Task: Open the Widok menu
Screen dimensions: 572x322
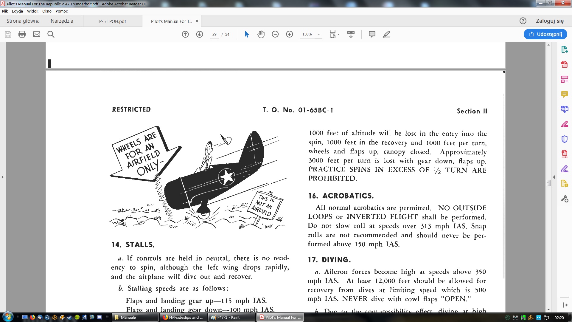Action: pos(32,11)
